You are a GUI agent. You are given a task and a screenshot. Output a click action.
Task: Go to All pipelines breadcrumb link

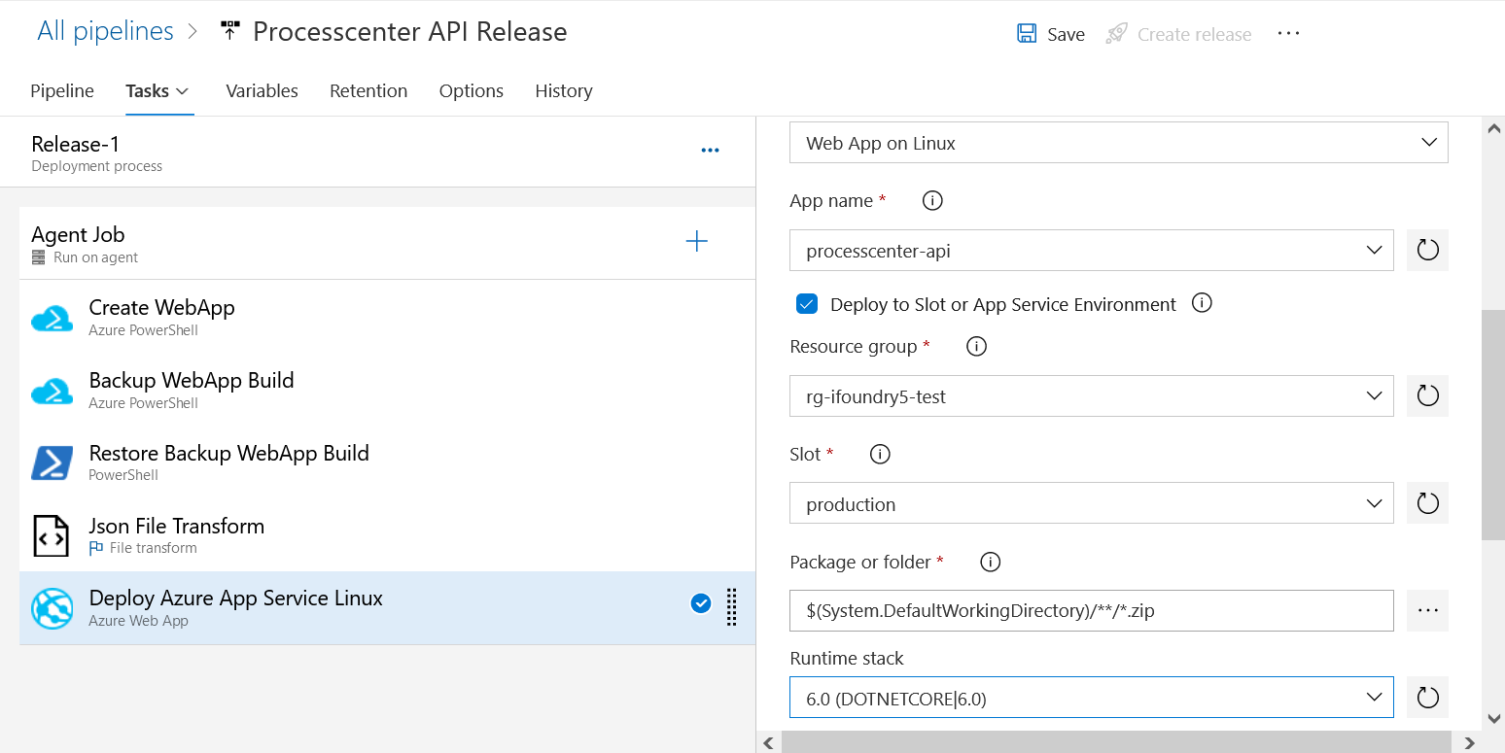pos(105,31)
